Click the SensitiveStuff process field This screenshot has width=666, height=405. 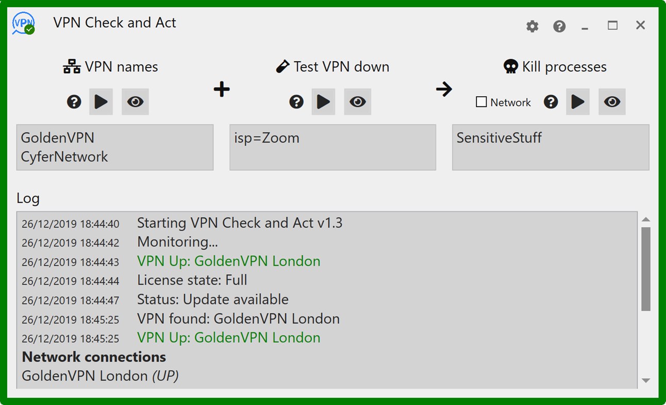click(x=550, y=147)
